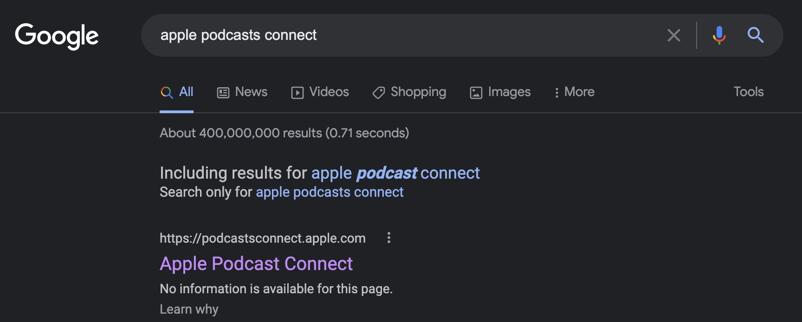The height and width of the screenshot is (322, 802).
Task: Open the Apple Podcast Connect result title
Action: coord(256,264)
